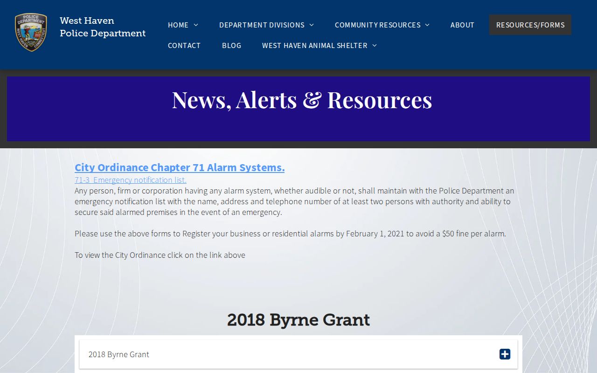This screenshot has height=373, width=597.
Task: Expand Community Resources dropdown arrow
Action: coord(427,25)
